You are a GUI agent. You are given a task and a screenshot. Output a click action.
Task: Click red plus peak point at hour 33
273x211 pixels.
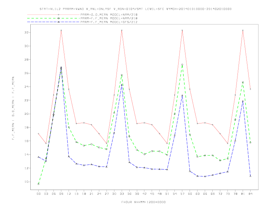coord(122,30)
